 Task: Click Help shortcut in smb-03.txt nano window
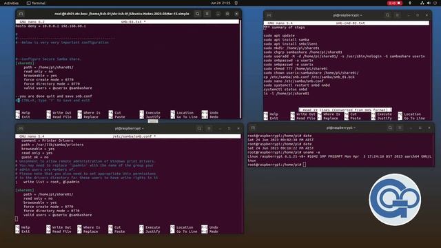(x=23, y=113)
